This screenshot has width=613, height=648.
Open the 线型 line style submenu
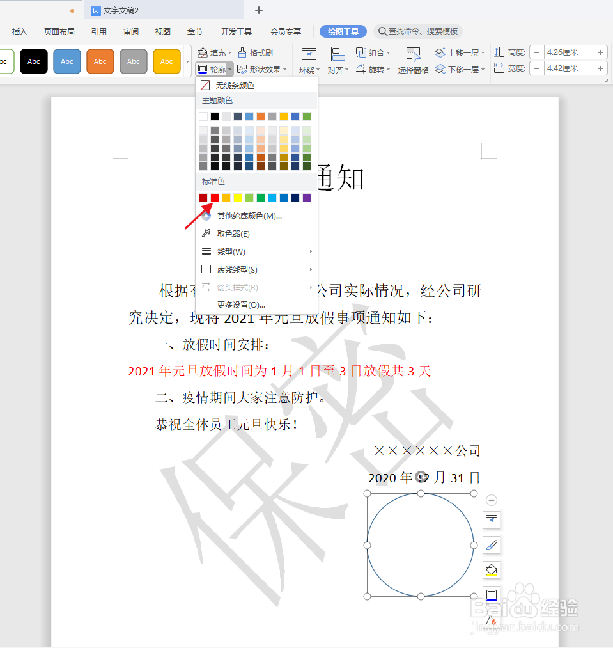(232, 251)
